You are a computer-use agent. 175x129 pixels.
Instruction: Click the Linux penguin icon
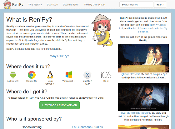tap(50, 75)
